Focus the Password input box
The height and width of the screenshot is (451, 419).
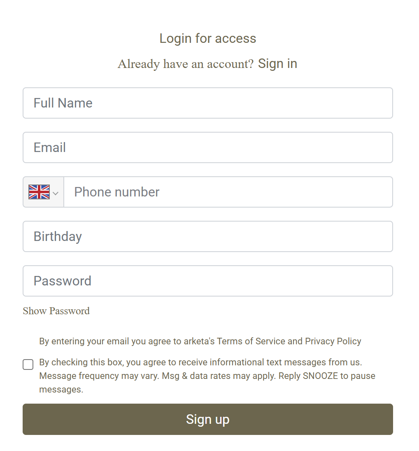pyautogui.click(x=208, y=281)
